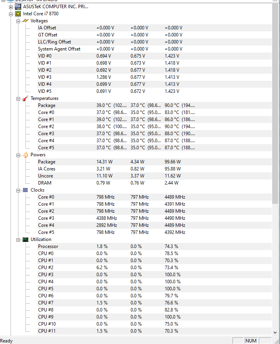Click the Powers flame icon
280x344 pixels.
click(x=26, y=155)
